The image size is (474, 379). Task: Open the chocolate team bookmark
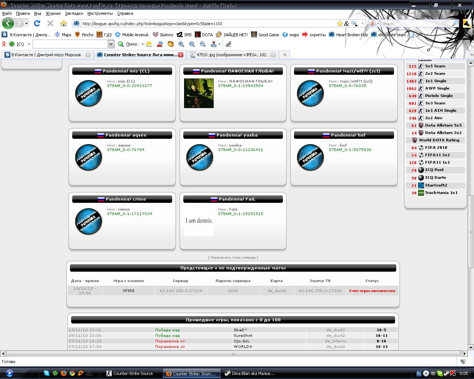pyautogui.click(x=388, y=35)
